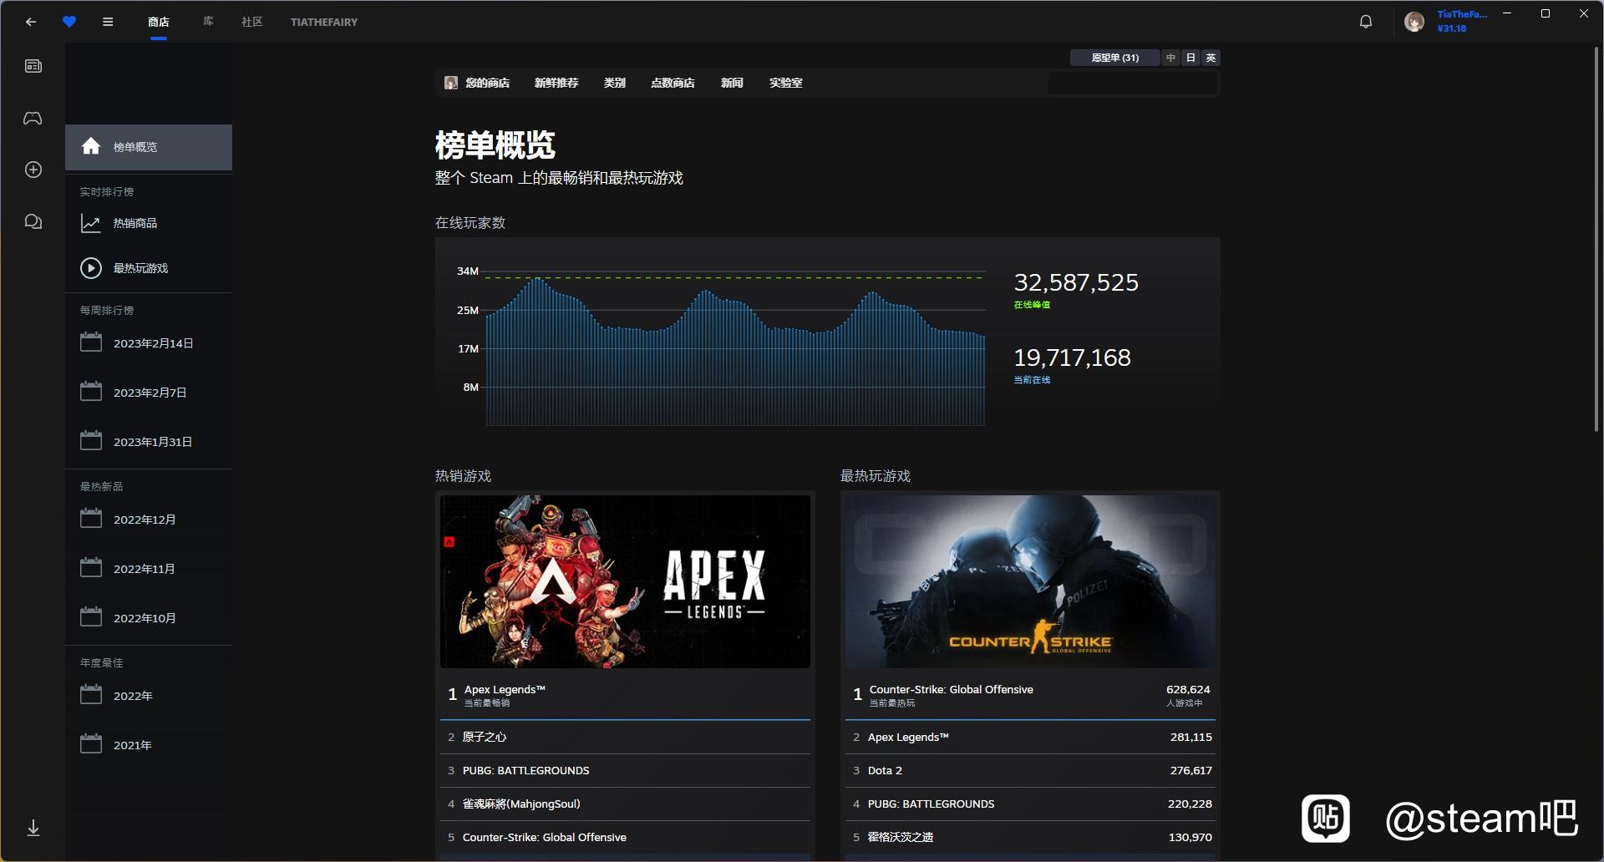Open the 您的商店 menu

click(x=488, y=83)
